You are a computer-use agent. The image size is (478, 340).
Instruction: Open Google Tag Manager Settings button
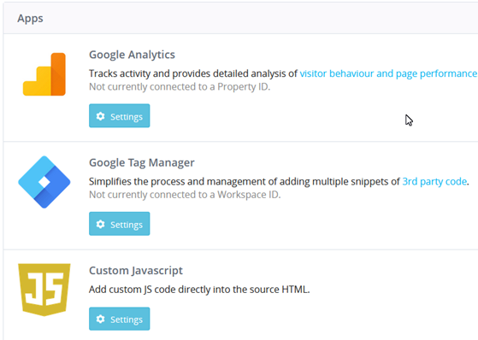click(120, 224)
